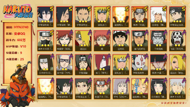Choose the 猿飞阿斯玛 ninja card
Image resolution: width=190 pixels, height=107 pixels.
pos(140,41)
